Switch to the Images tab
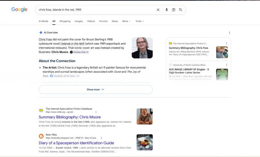 [x=79, y=21]
